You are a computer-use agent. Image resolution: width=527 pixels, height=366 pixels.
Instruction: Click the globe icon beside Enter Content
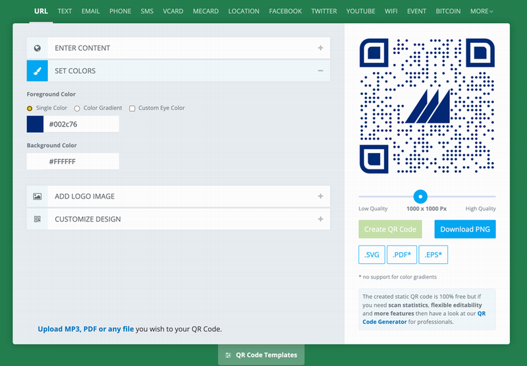coord(38,48)
